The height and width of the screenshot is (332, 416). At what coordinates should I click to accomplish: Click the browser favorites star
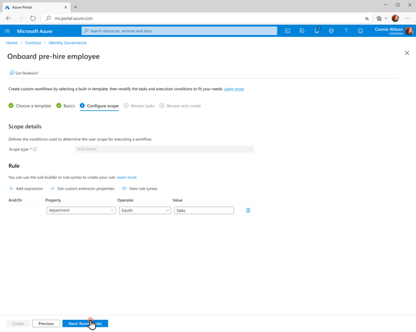366,18
